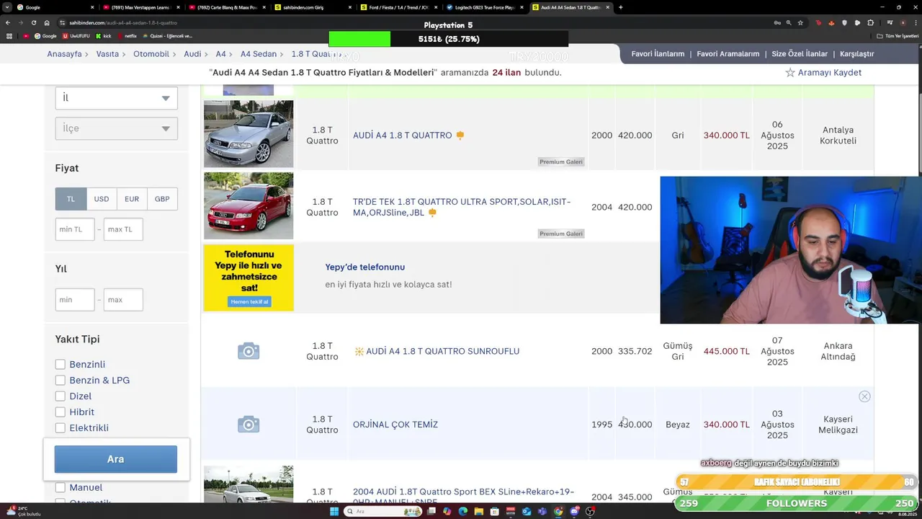Open OBS Studio from taskbar

(x=590, y=511)
